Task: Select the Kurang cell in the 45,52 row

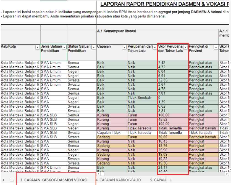Action: [x=112, y=119]
